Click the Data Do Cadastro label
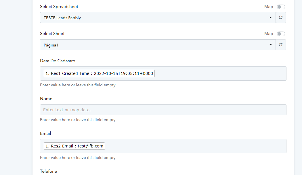Image resolution: width=302 pixels, height=175 pixels. tap(58, 61)
